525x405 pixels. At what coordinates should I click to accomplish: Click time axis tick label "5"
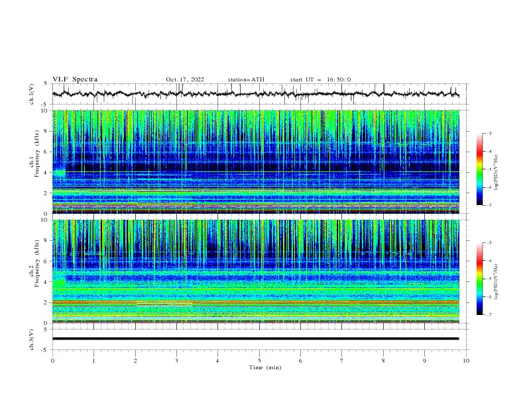pyautogui.click(x=259, y=361)
